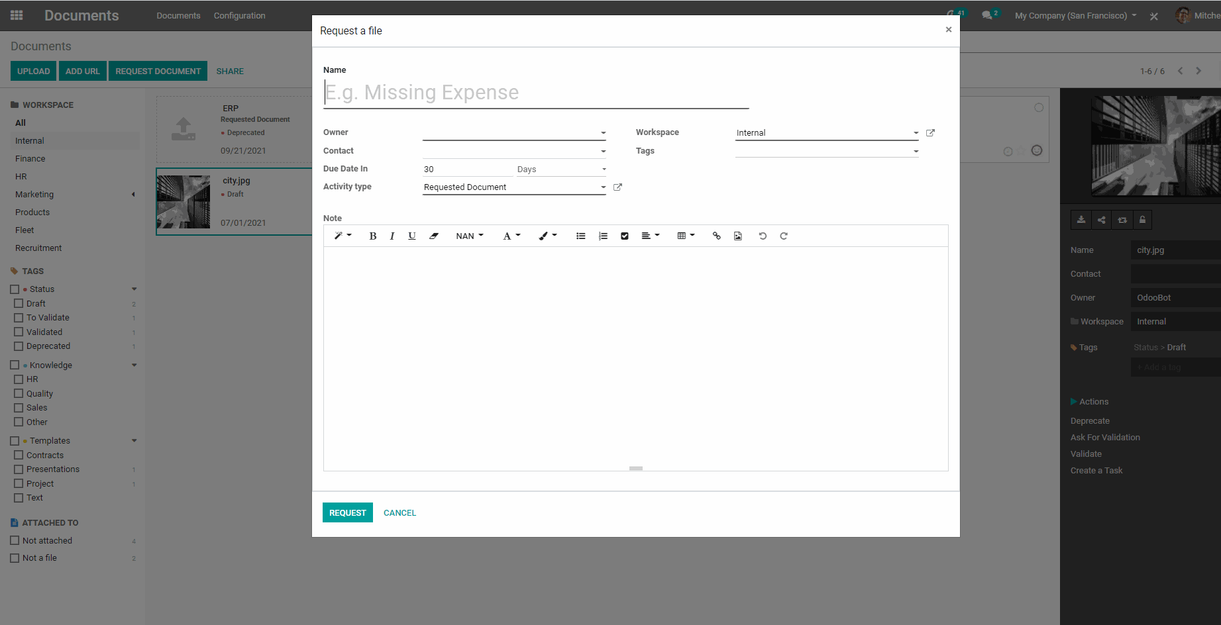
Task: Check the To Validate tag checkbox
Action: tap(19, 318)
